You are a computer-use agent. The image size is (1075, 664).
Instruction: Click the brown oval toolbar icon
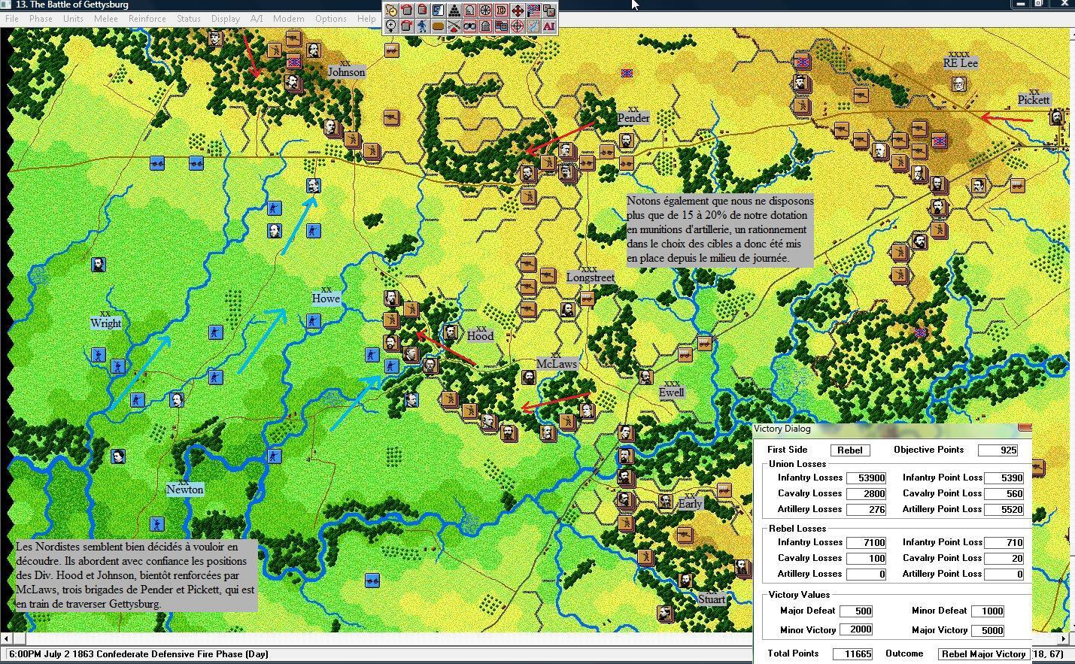(x=439, y=26)
